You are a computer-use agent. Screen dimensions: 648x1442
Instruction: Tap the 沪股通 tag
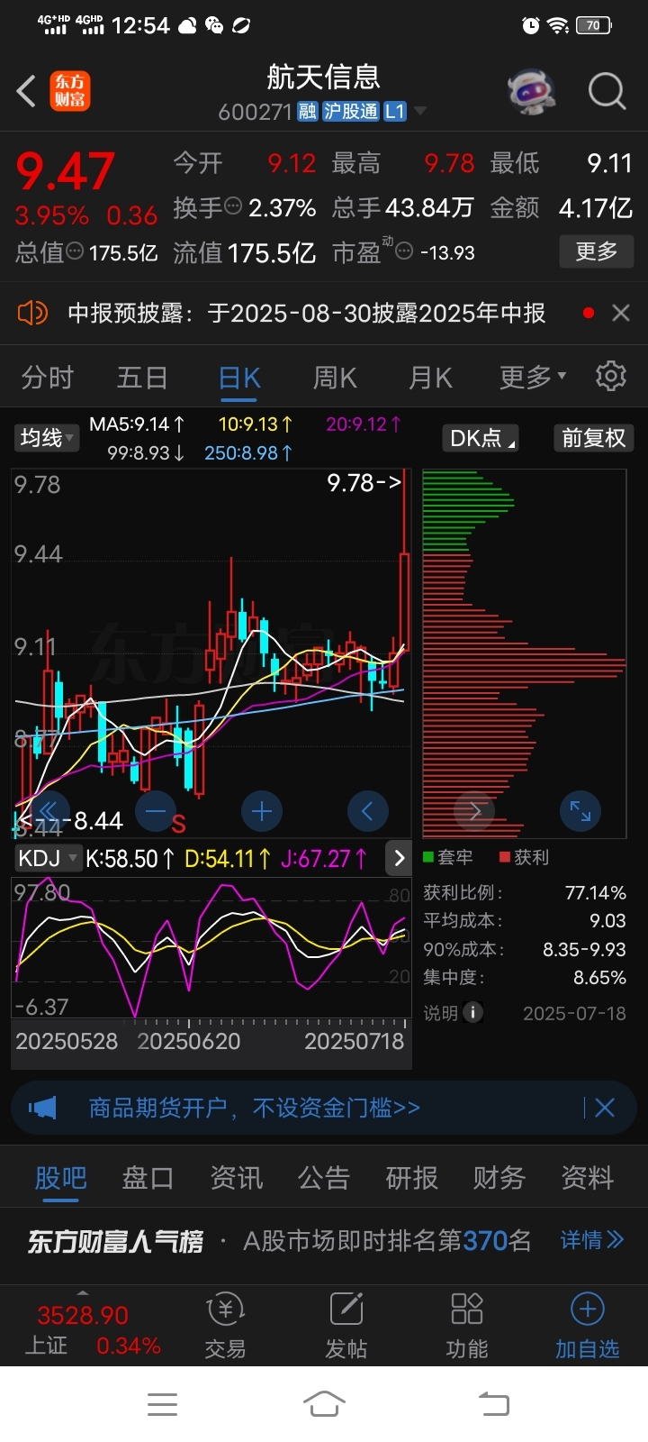[x=351, y=112]
